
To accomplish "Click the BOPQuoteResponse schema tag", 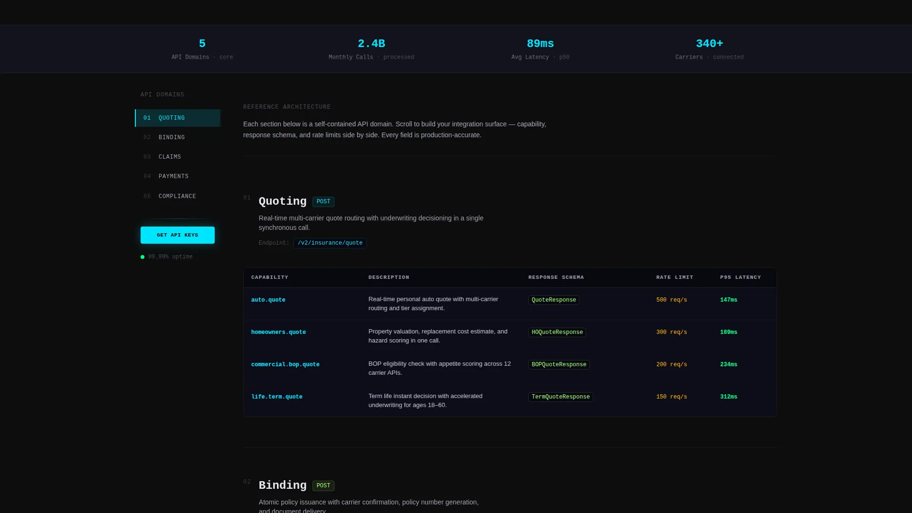I will tap(559, 365).
